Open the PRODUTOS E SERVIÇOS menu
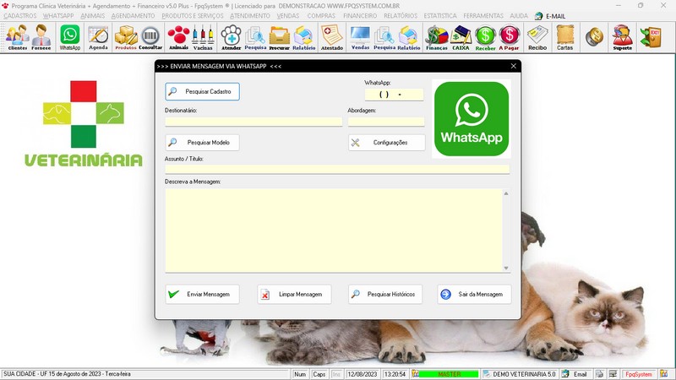 tap(193, 15)
